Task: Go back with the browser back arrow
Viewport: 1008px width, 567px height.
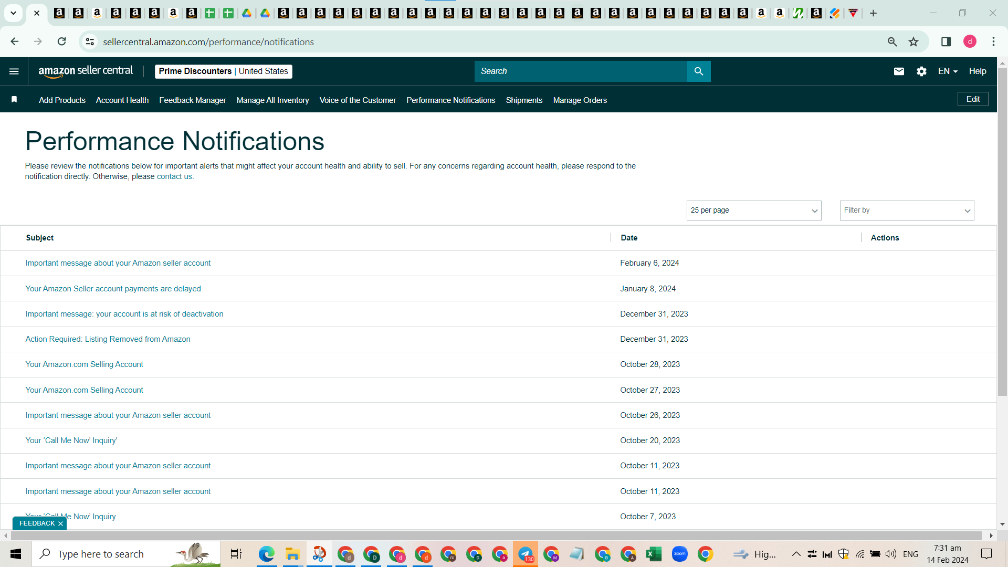Action: tap(14, 41)
